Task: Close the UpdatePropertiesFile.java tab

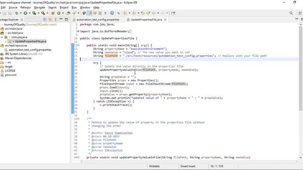Action: click(165, 20)
